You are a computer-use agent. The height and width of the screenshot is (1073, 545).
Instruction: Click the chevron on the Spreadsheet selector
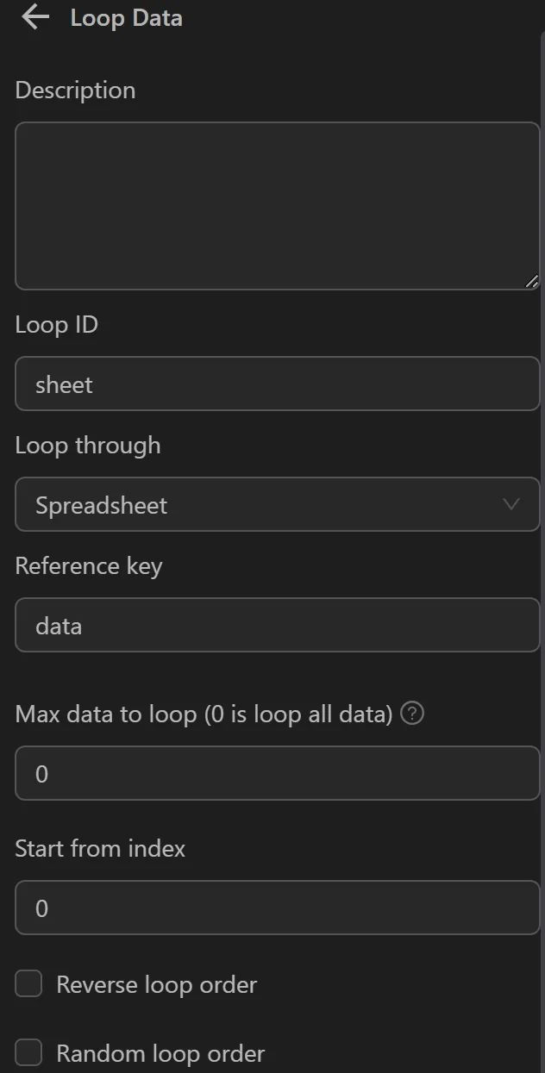pyautogui.click(x=513, y=505)
